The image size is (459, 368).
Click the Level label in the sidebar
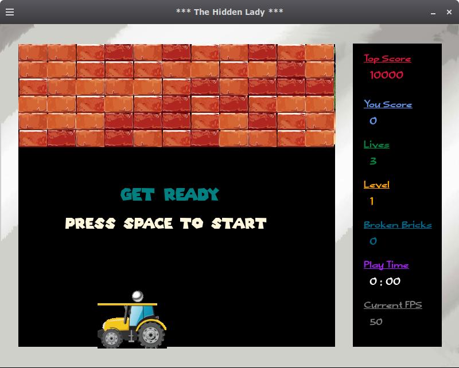375,185
